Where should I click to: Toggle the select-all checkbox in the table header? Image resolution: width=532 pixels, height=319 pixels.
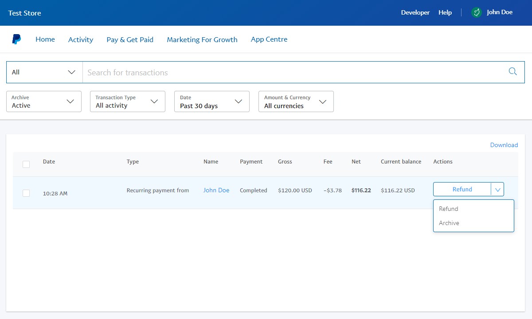(x=26, y=164)
